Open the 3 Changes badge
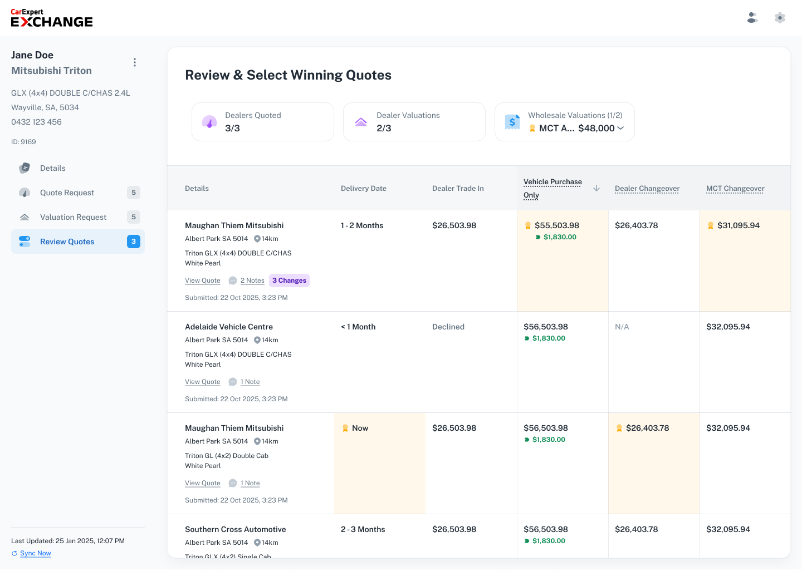Viewport: 802px width, 576px height. 289,280
